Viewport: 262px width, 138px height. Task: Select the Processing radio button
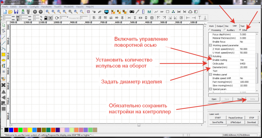click(x=210, y=30)
